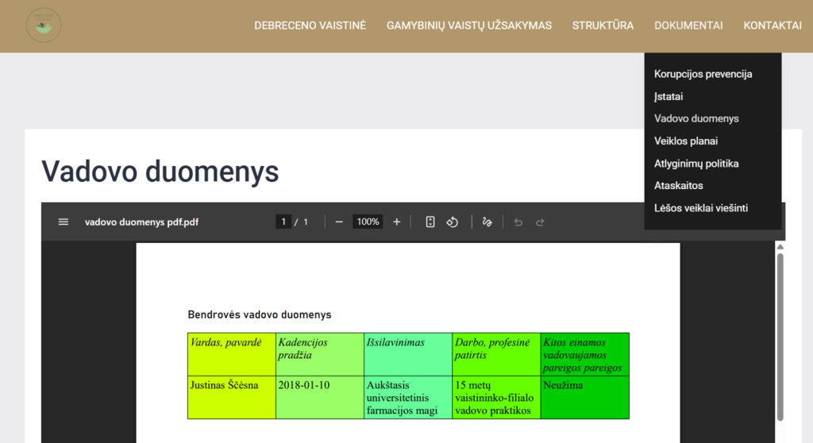The image size is (813, 443).
Task: Select Korupcijos prevencija from dropdown
Action: pos(703,74)
